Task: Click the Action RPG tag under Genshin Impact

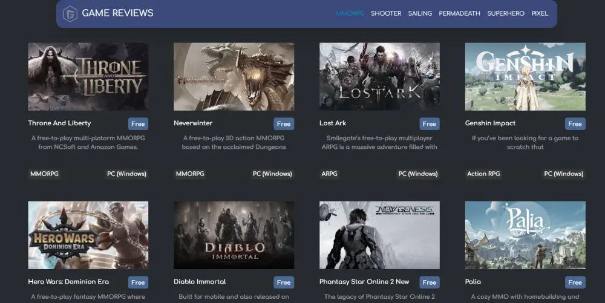Action: [483, 174]
